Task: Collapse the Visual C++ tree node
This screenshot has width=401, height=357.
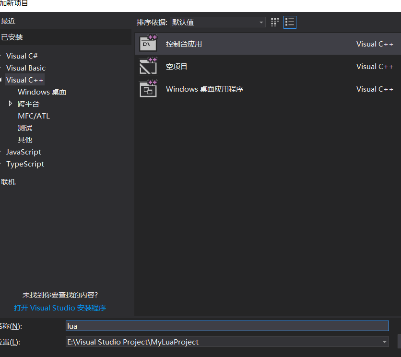Action: click(x=1, y=80)
